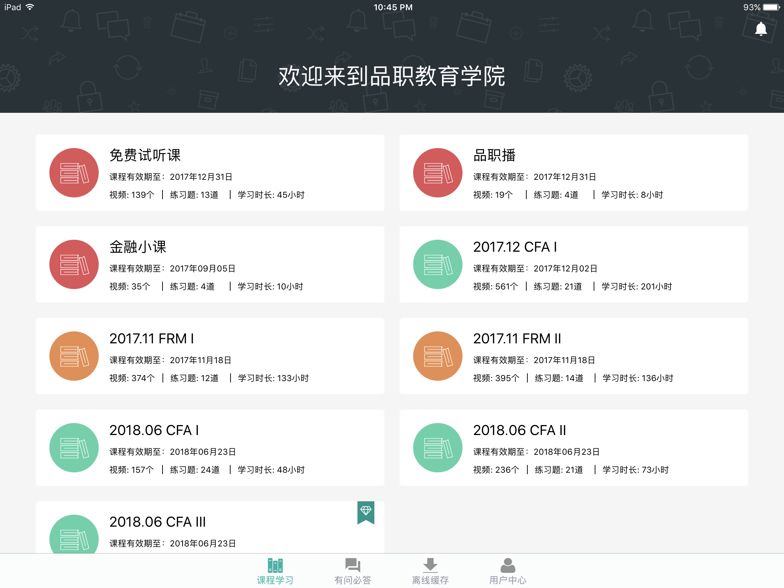
Task: Tap the green icon of 2017.12 CFA I
Action: coord(438,264)
